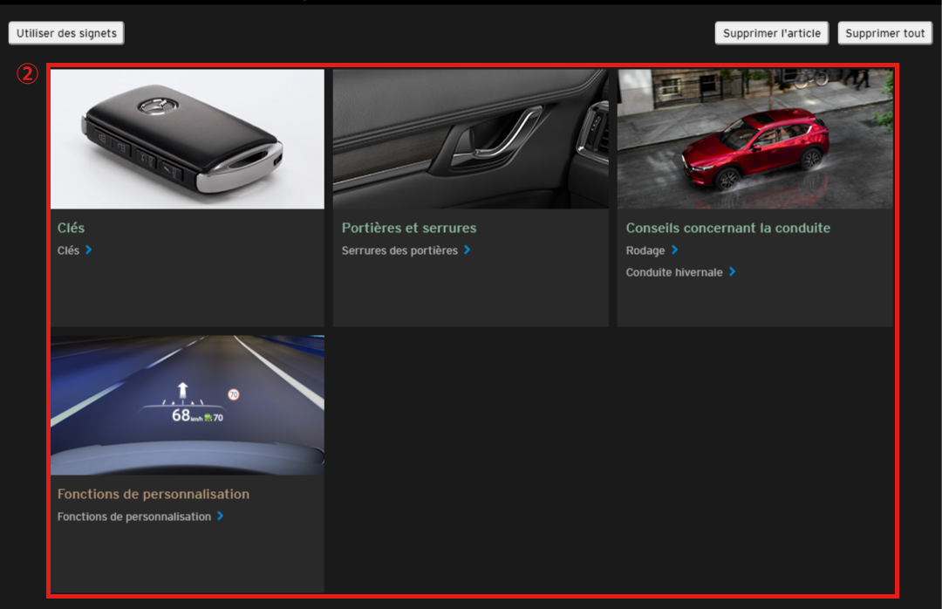942x609 pixels.
Task: Open the Clés link under the key image
Action: [68, 250]
